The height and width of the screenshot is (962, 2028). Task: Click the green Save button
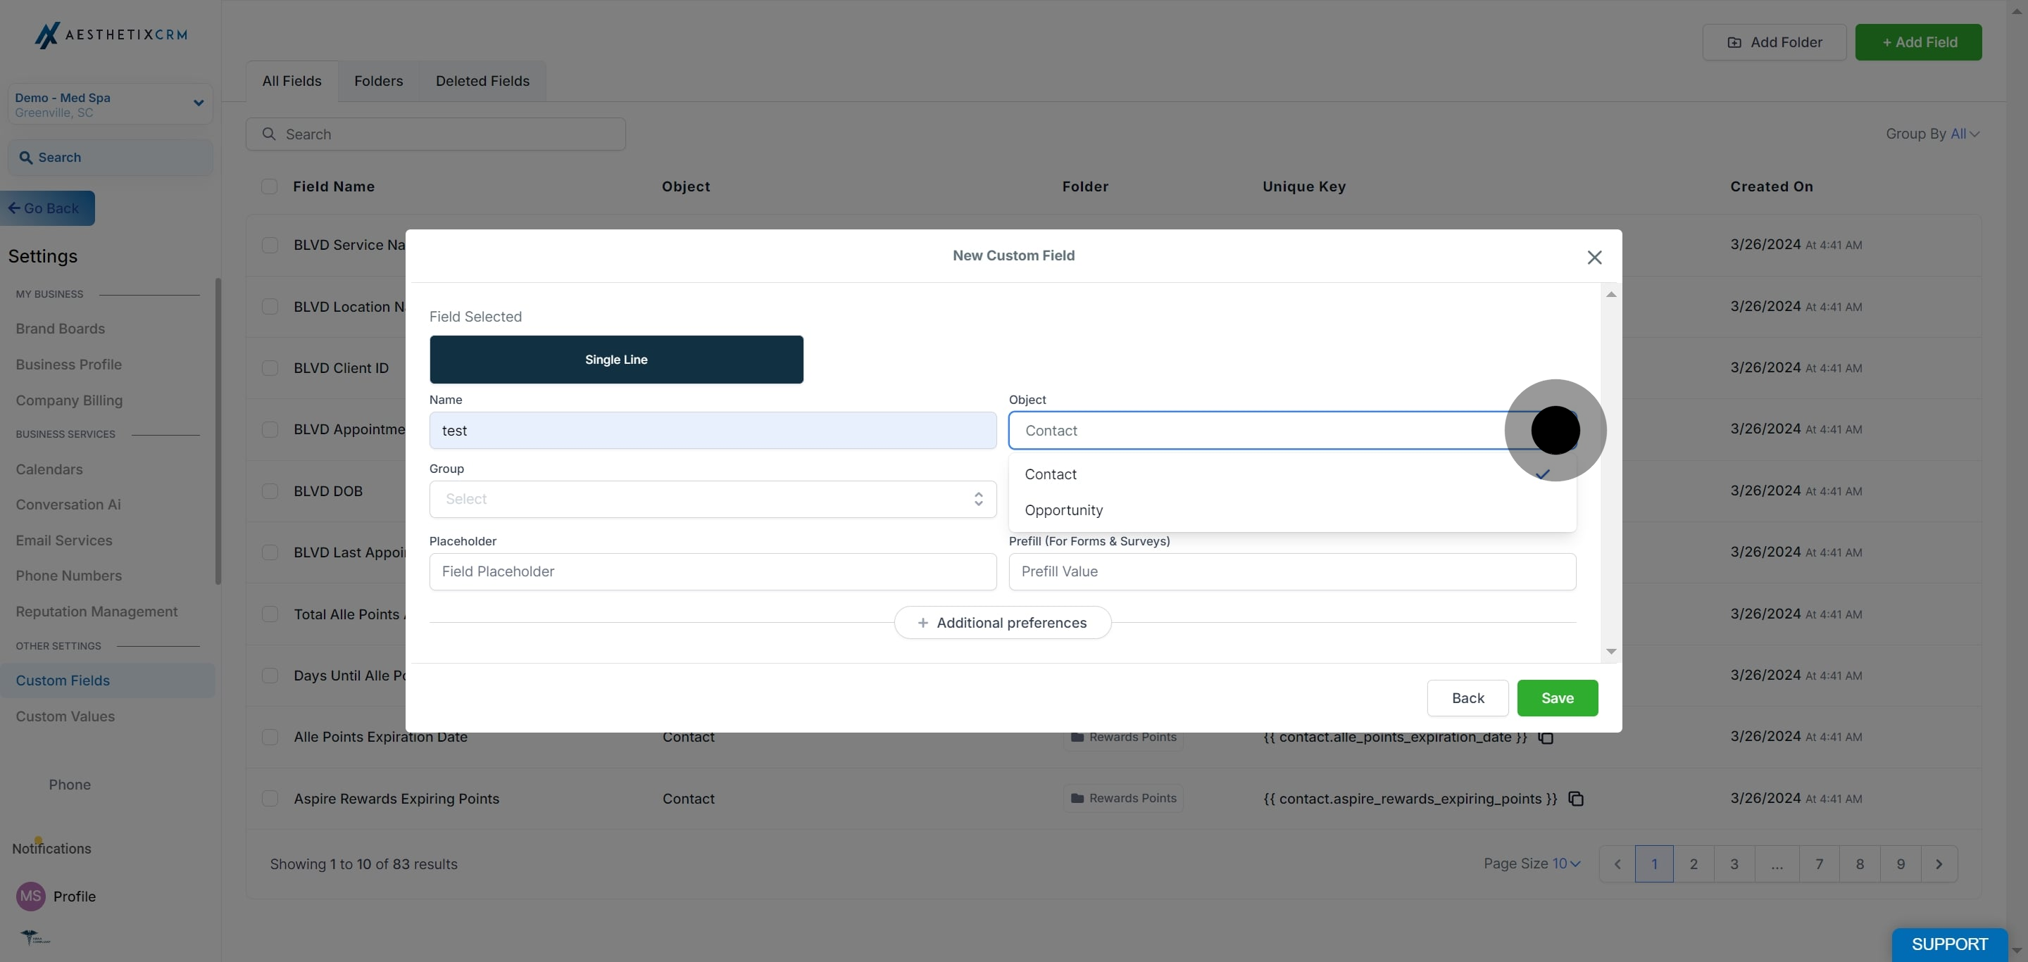click(1556, 697)
